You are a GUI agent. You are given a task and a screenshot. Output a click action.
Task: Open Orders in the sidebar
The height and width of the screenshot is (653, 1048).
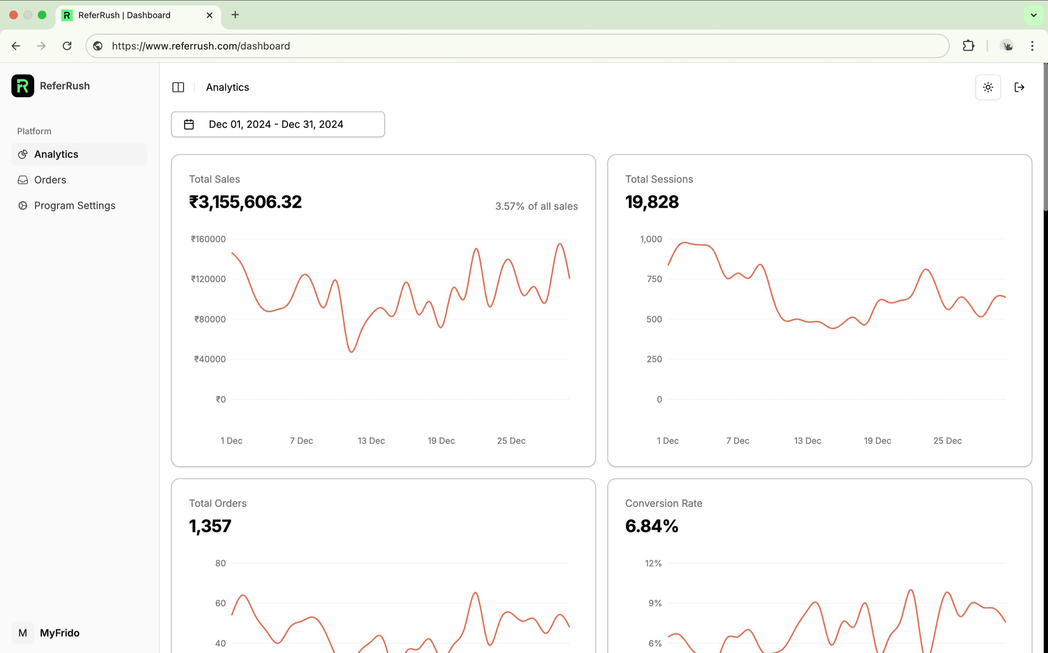coord(79,179)
